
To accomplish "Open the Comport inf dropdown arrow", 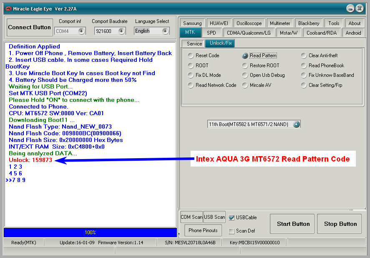I will click(81, 31).
